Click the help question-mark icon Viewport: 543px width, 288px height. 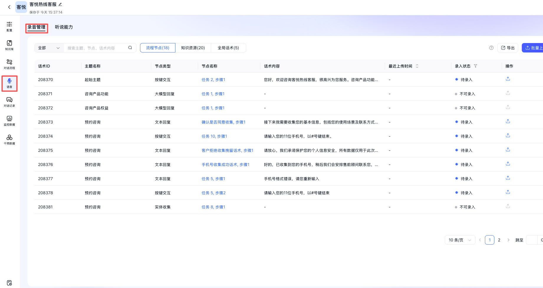tap(491, 47)
